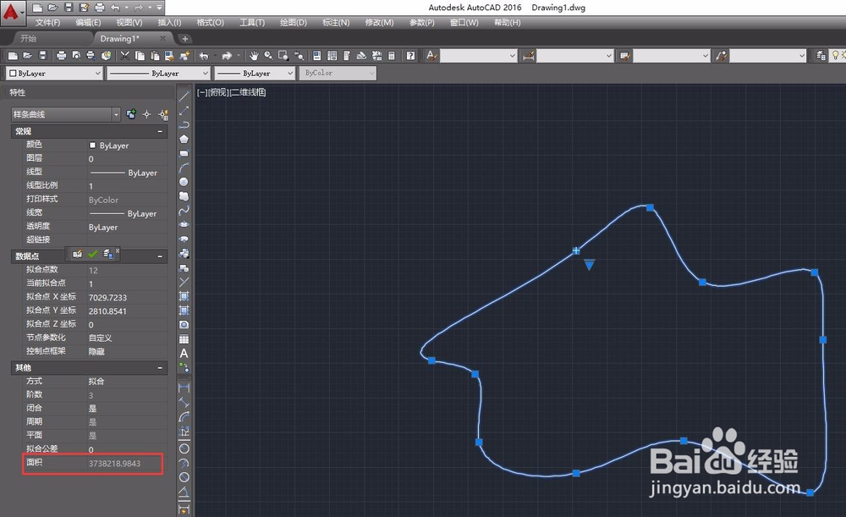The image size is (846, 517).
Task: Open the multileader style combo box
Action: pos(768,56)
